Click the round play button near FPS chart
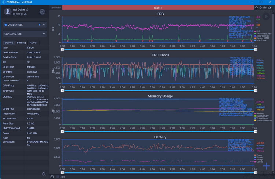The image size is (275, 179). pyautogui.click(x=266, y=16)
